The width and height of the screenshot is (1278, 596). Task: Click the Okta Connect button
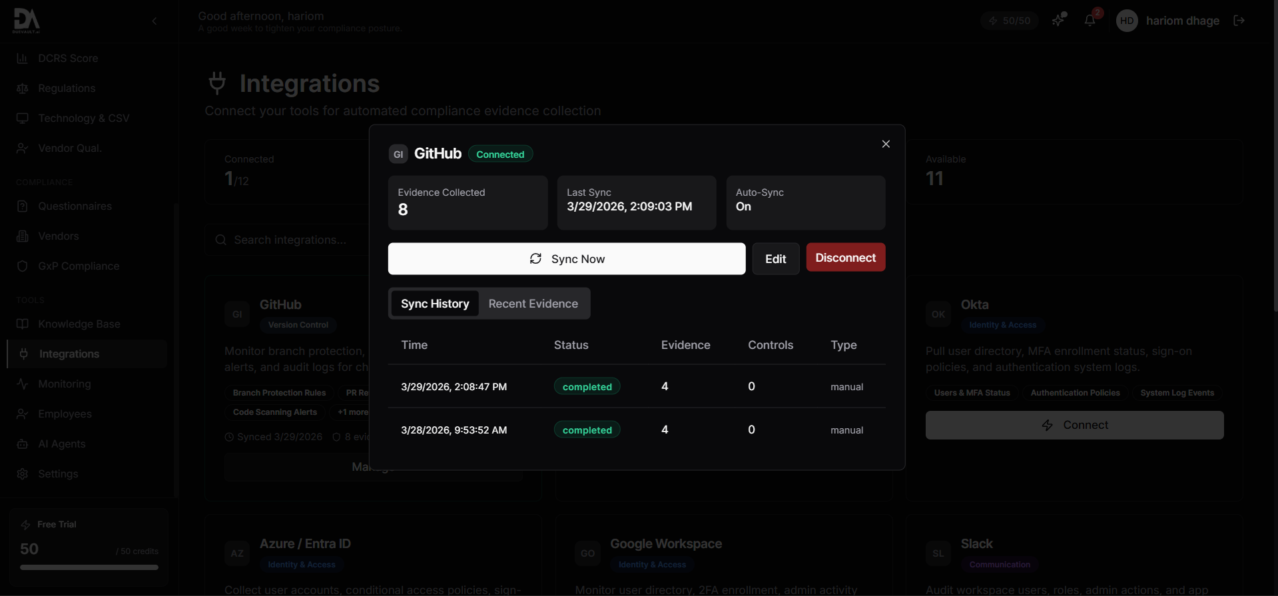[x=1074, y=425]
